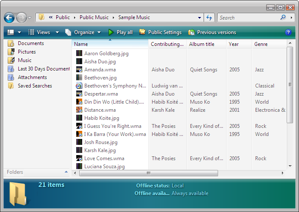
Task: Sort by the Name column header
Action: pos(81,44)
